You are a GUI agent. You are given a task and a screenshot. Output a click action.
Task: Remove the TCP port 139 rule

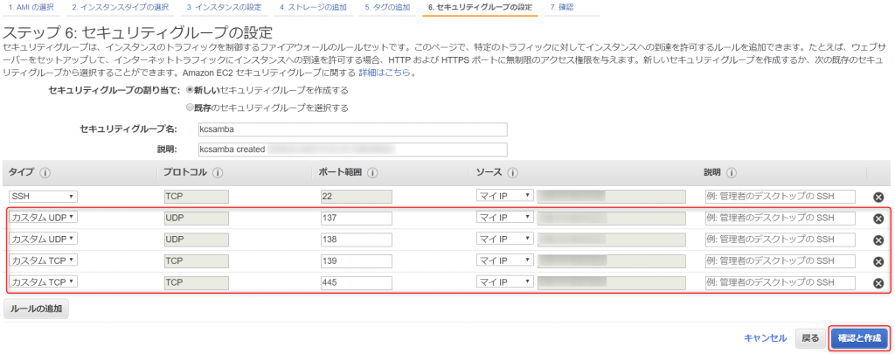(878, 261)
